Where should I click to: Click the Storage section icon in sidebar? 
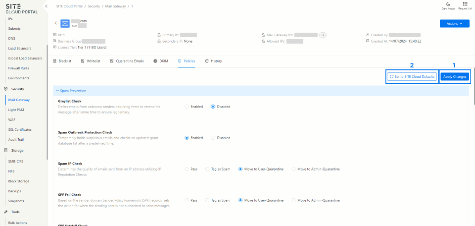5,150
